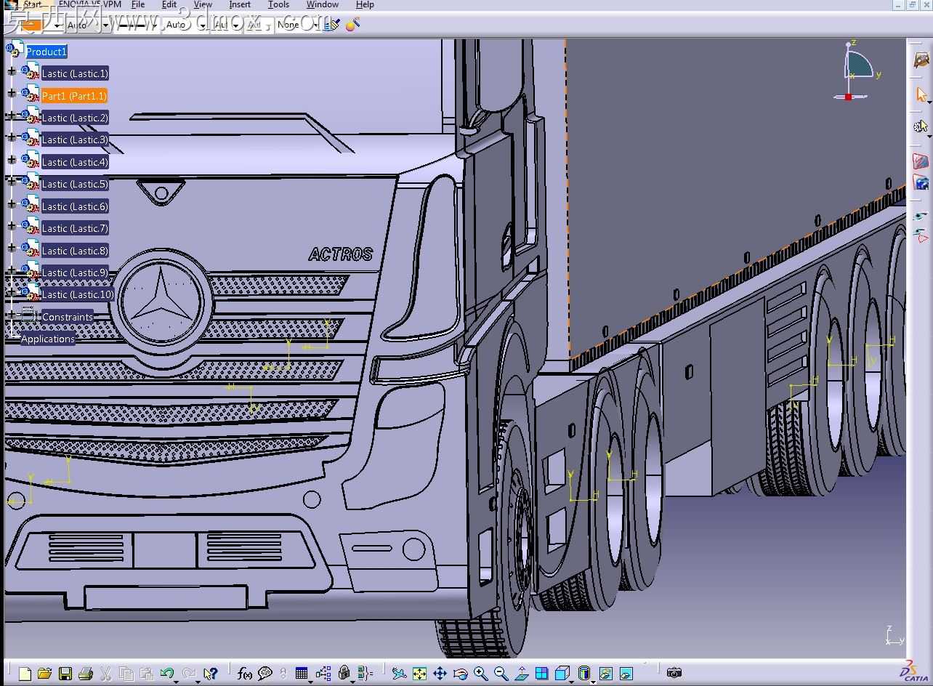The height and width of the screenshot is (686, 933).
Task: Expand the Lastic (Lastic.4) tree node
Action: pos(12,159)
